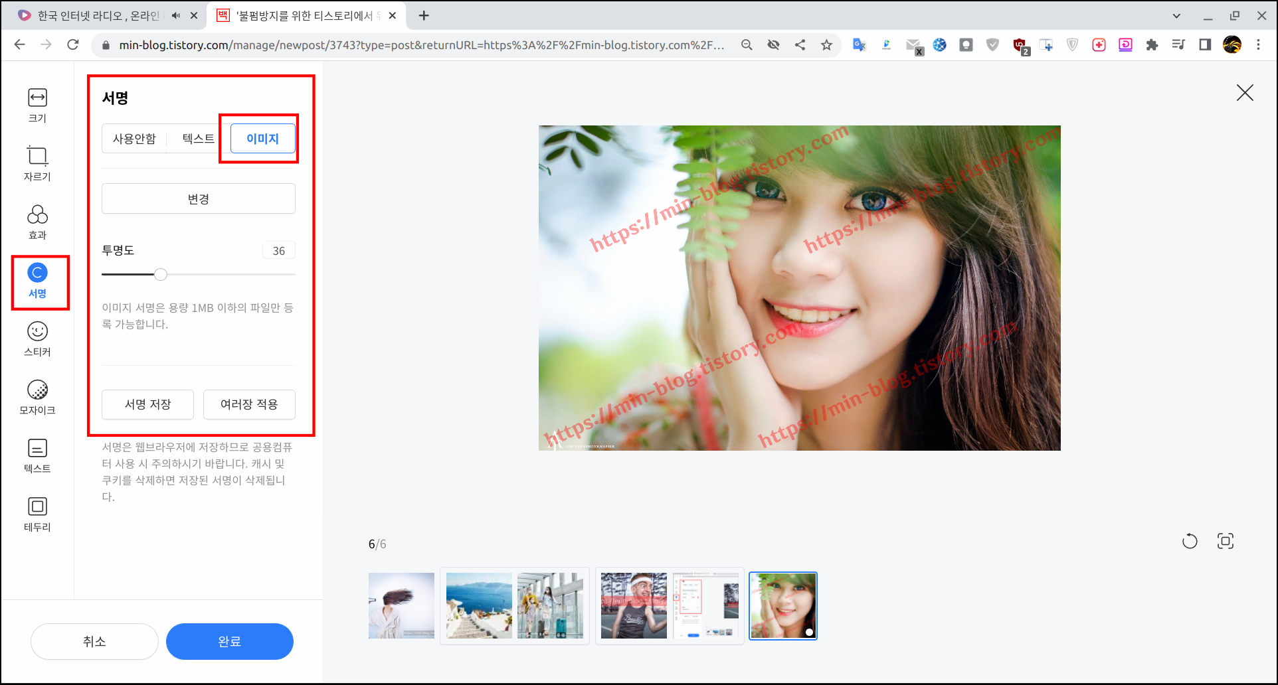This screenshot has height=685, width=1278.
Task: Click the 취소 cancel button
Action: [94, 641]
